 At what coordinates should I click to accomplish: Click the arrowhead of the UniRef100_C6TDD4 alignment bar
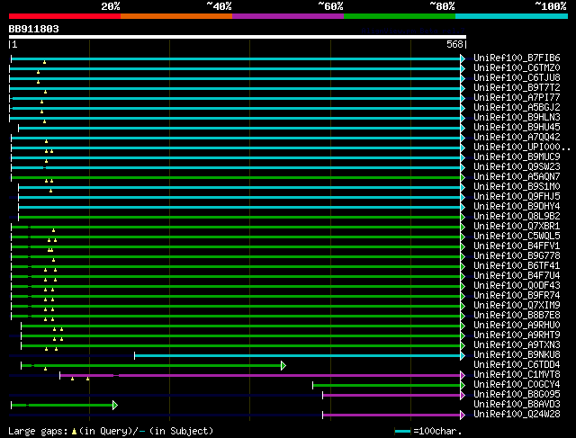coord(283,365)
